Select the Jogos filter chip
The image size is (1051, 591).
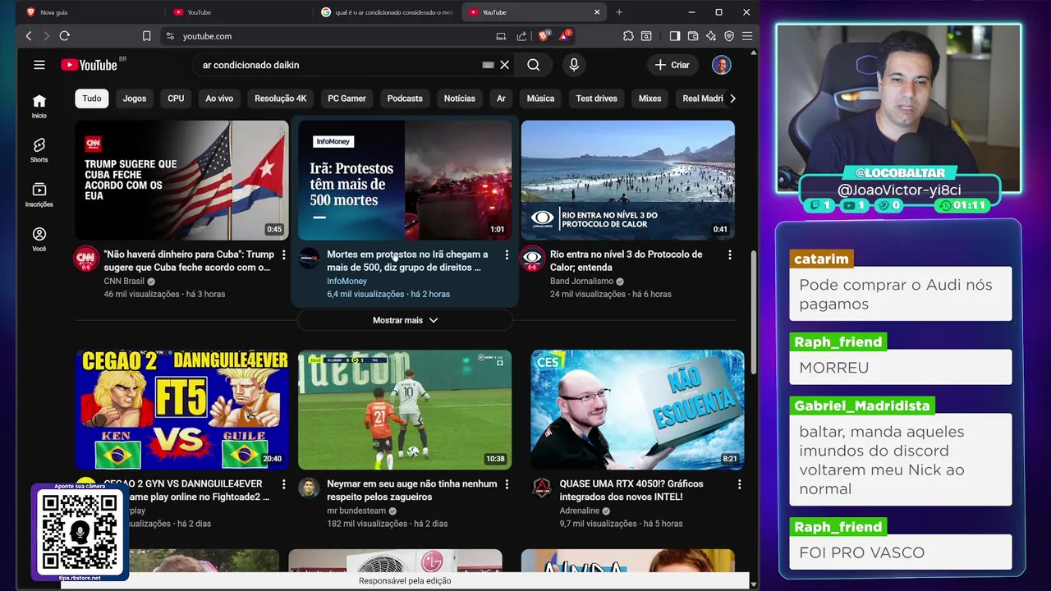point(135,98)
